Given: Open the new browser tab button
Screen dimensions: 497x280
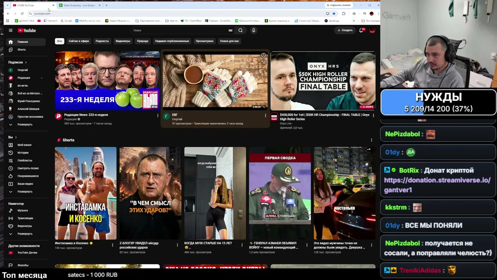Looking at the screenshot, I should (106, 5).
